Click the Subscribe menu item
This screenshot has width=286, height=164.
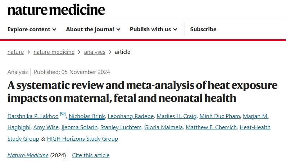[203, 29]
